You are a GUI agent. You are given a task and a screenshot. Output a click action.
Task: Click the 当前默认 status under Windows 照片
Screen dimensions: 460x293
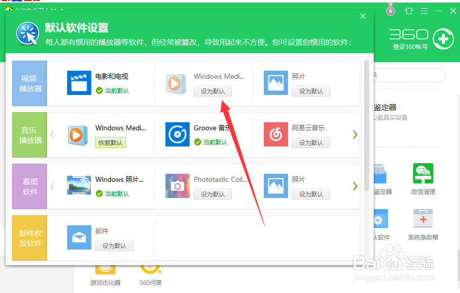[112, 193]
